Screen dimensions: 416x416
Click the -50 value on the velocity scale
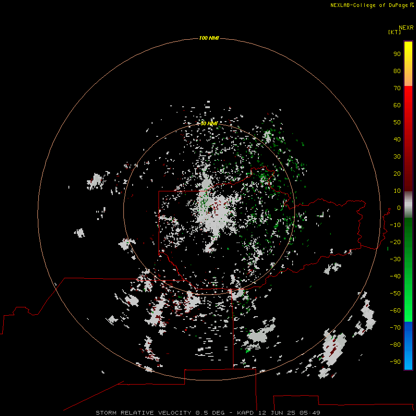[x=395, y=294]
